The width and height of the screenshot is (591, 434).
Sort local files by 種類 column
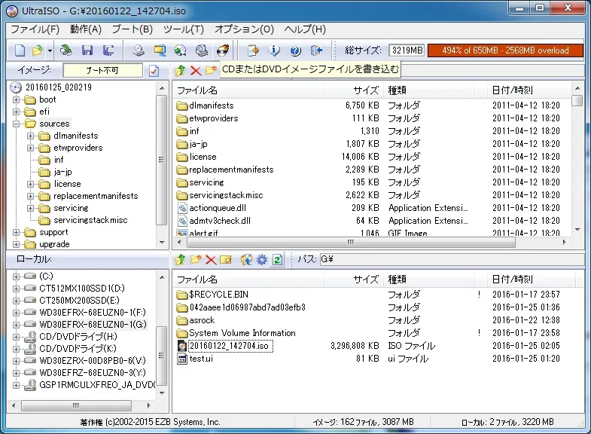[x=428, y=280]
